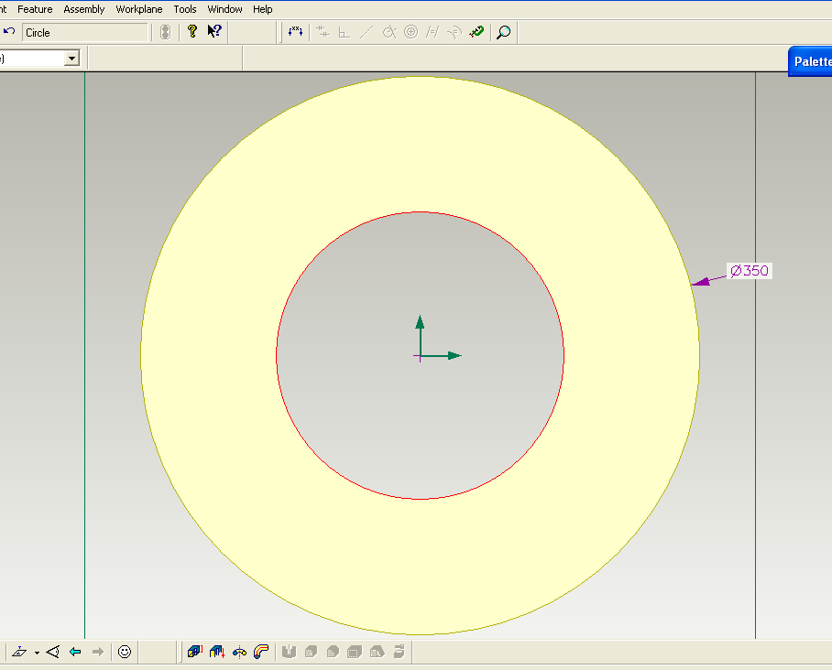Viewport: 832px width, 670px height.
Task: Select the extrude-down feature icon with red arrow
Action: [217, 652]
